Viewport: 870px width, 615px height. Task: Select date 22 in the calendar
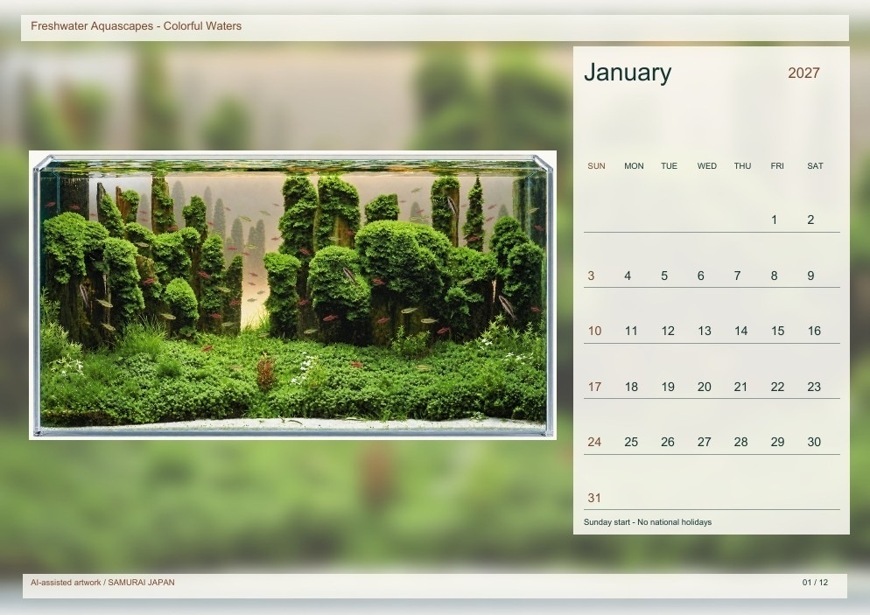[x=777, y=387]
